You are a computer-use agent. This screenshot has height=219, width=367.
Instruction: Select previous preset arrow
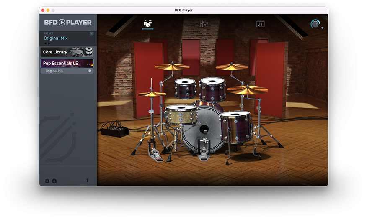[45, 43]
